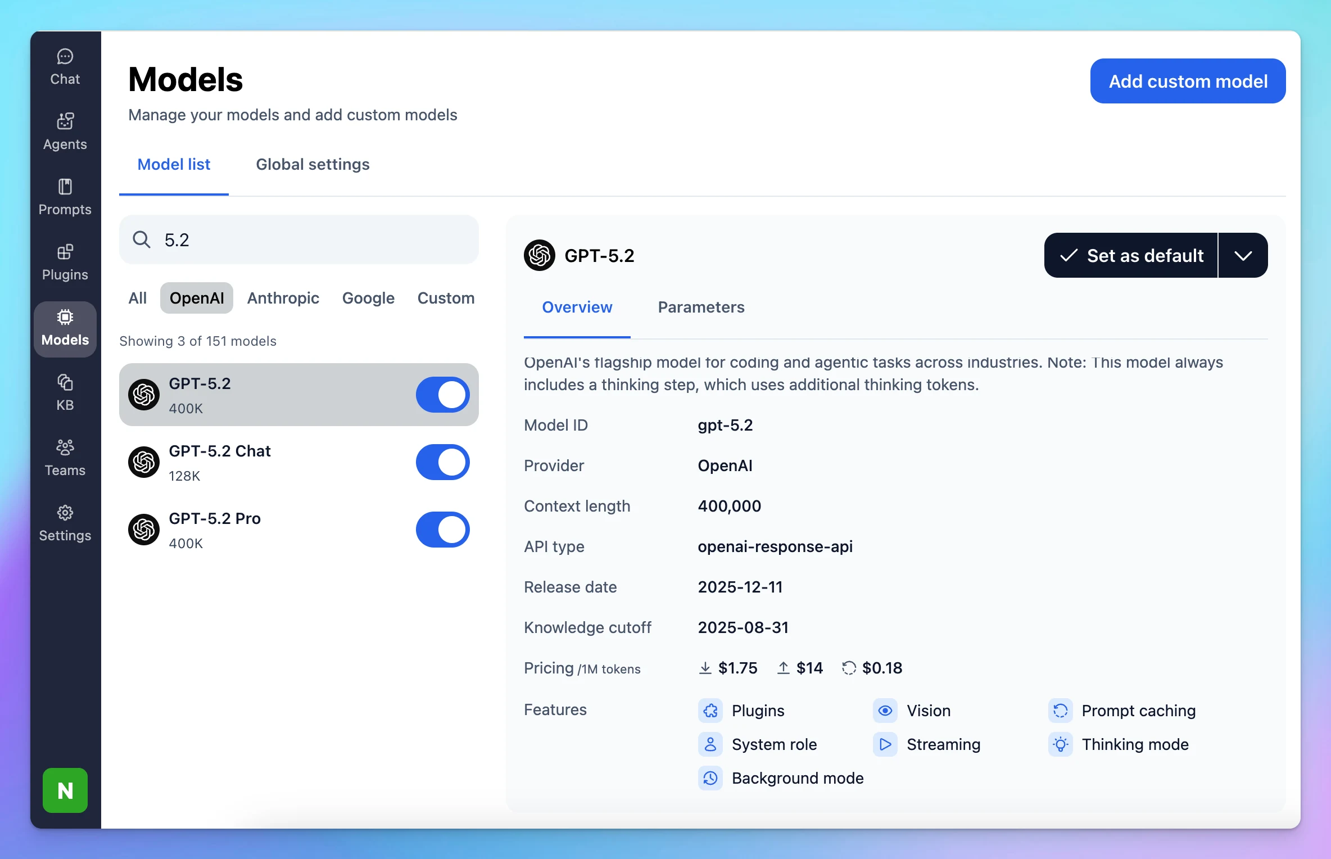Open Settings from the sidebar
Viewport: 1331px width, 859px height.
coord(65,523)
